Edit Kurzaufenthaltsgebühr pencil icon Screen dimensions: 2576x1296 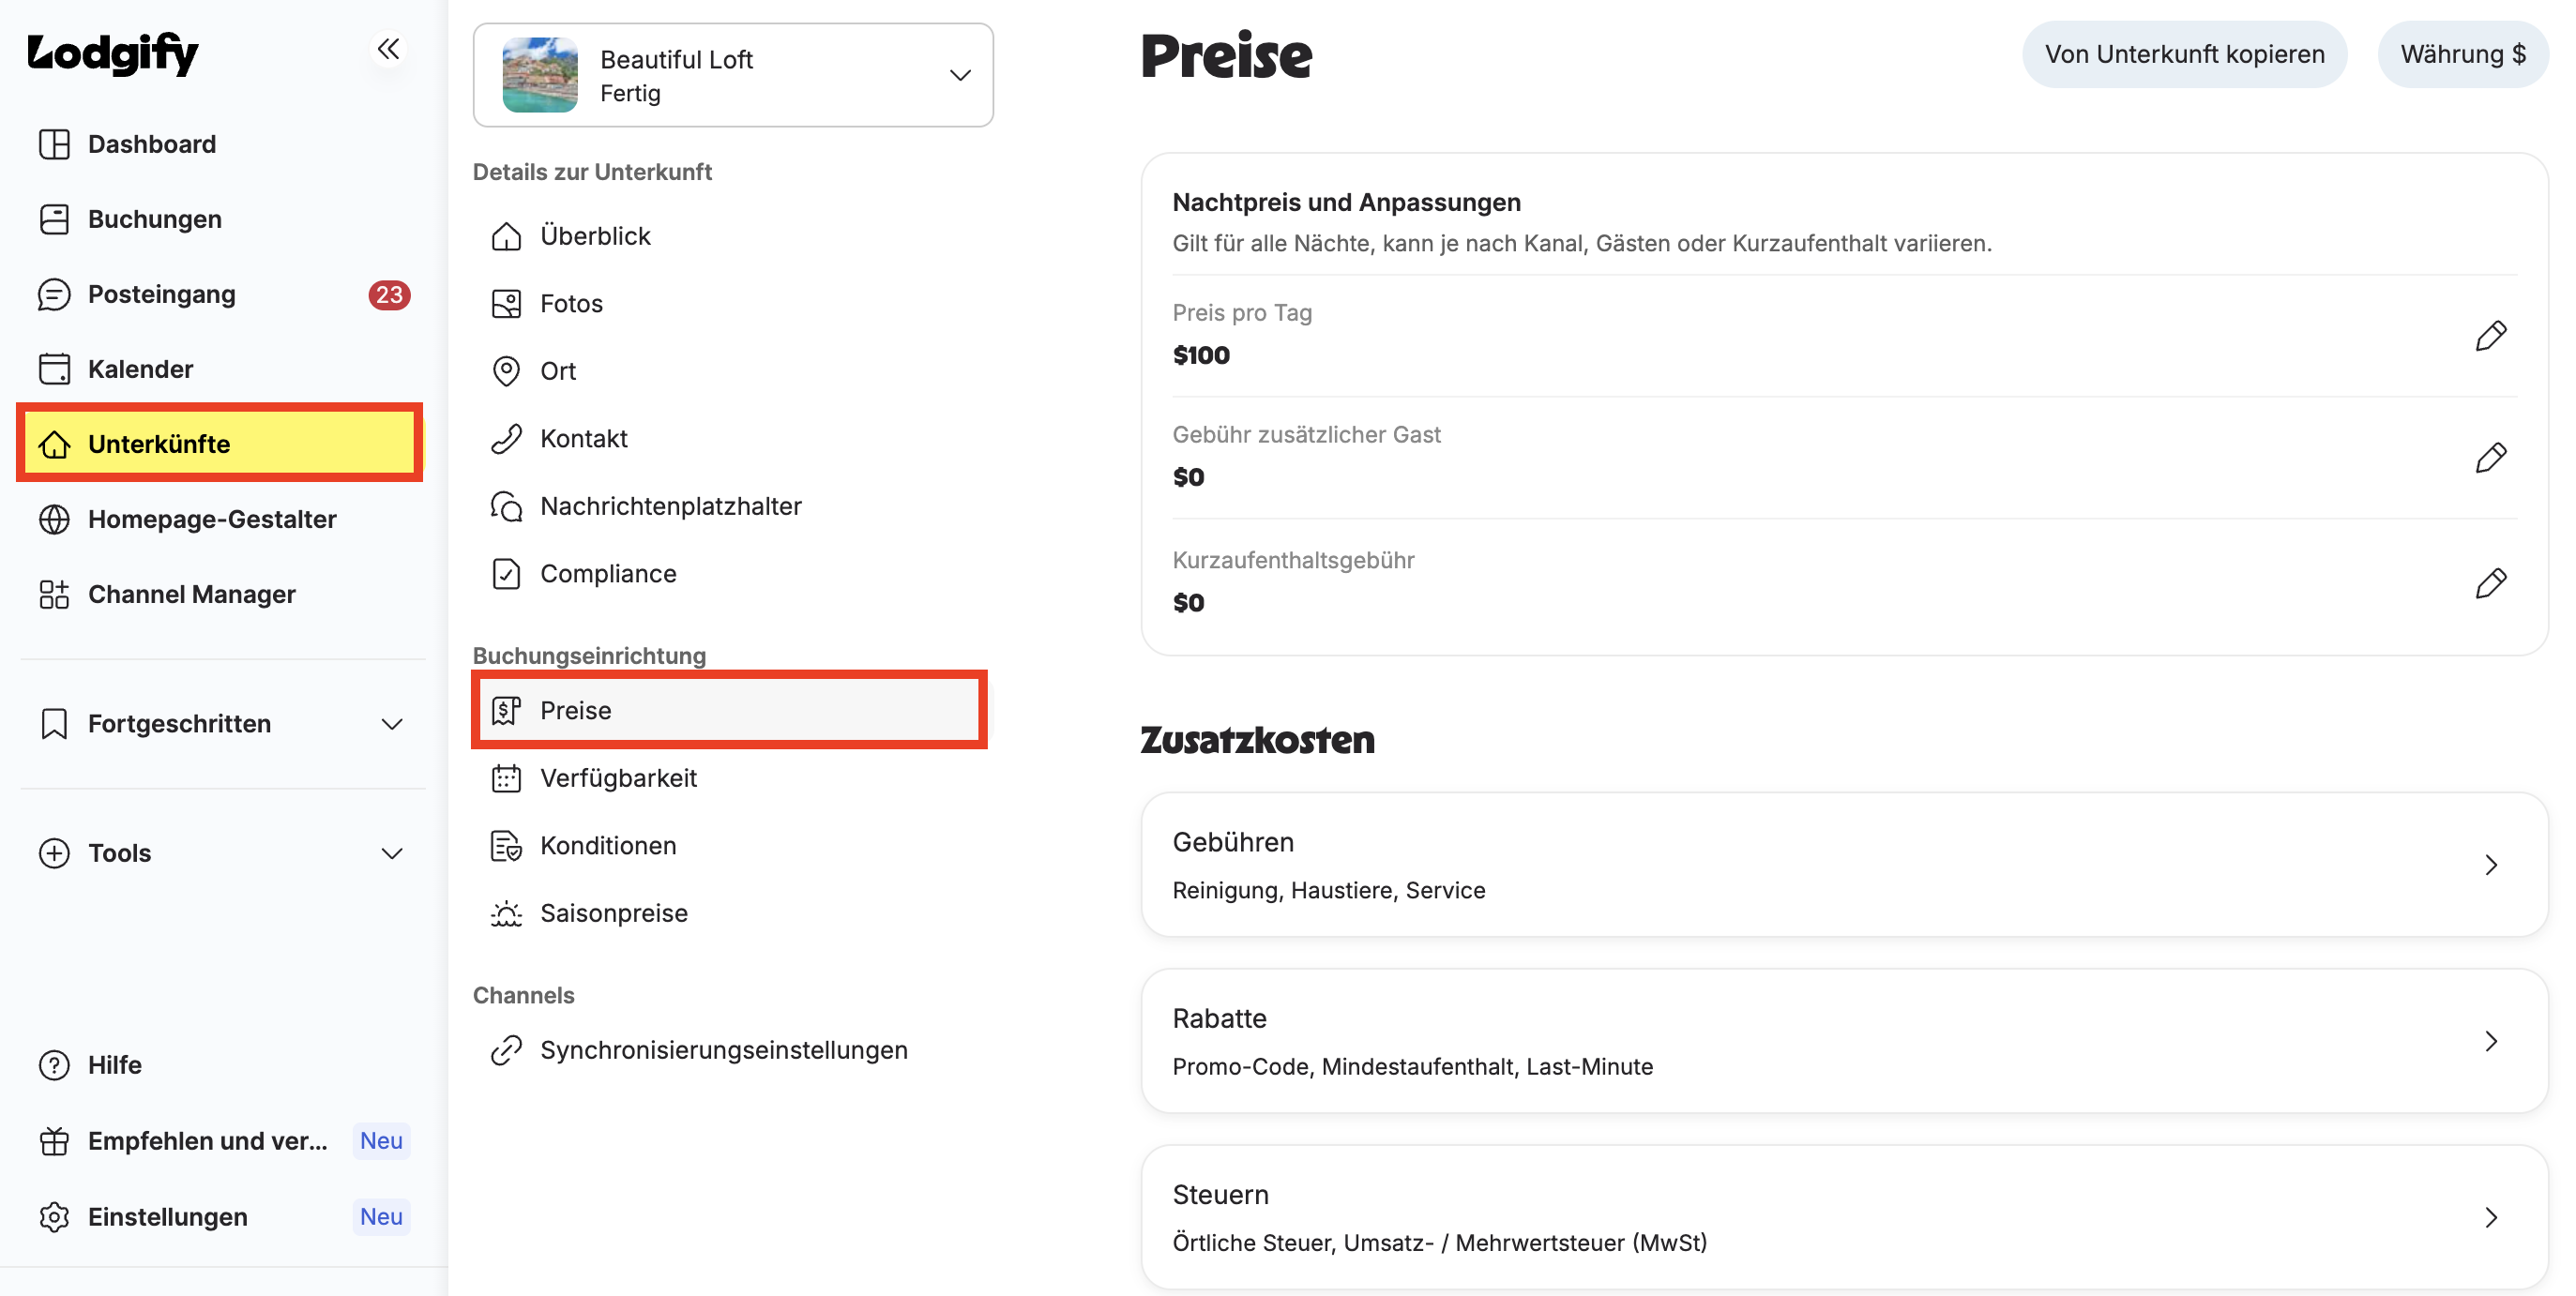point(2490,583)
